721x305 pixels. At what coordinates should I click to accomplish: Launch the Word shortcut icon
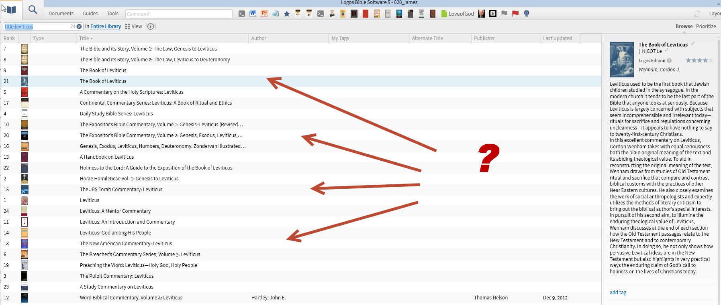click(253, 14)
